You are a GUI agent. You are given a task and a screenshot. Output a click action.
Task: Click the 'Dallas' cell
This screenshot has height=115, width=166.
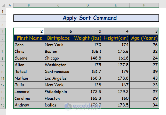[58, 105]
